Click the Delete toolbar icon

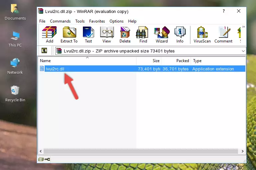125,35
